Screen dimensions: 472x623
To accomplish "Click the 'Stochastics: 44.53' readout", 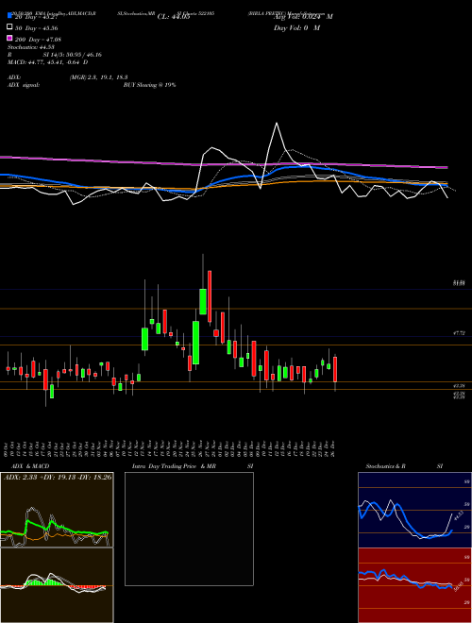I will [x=30, y=47].
